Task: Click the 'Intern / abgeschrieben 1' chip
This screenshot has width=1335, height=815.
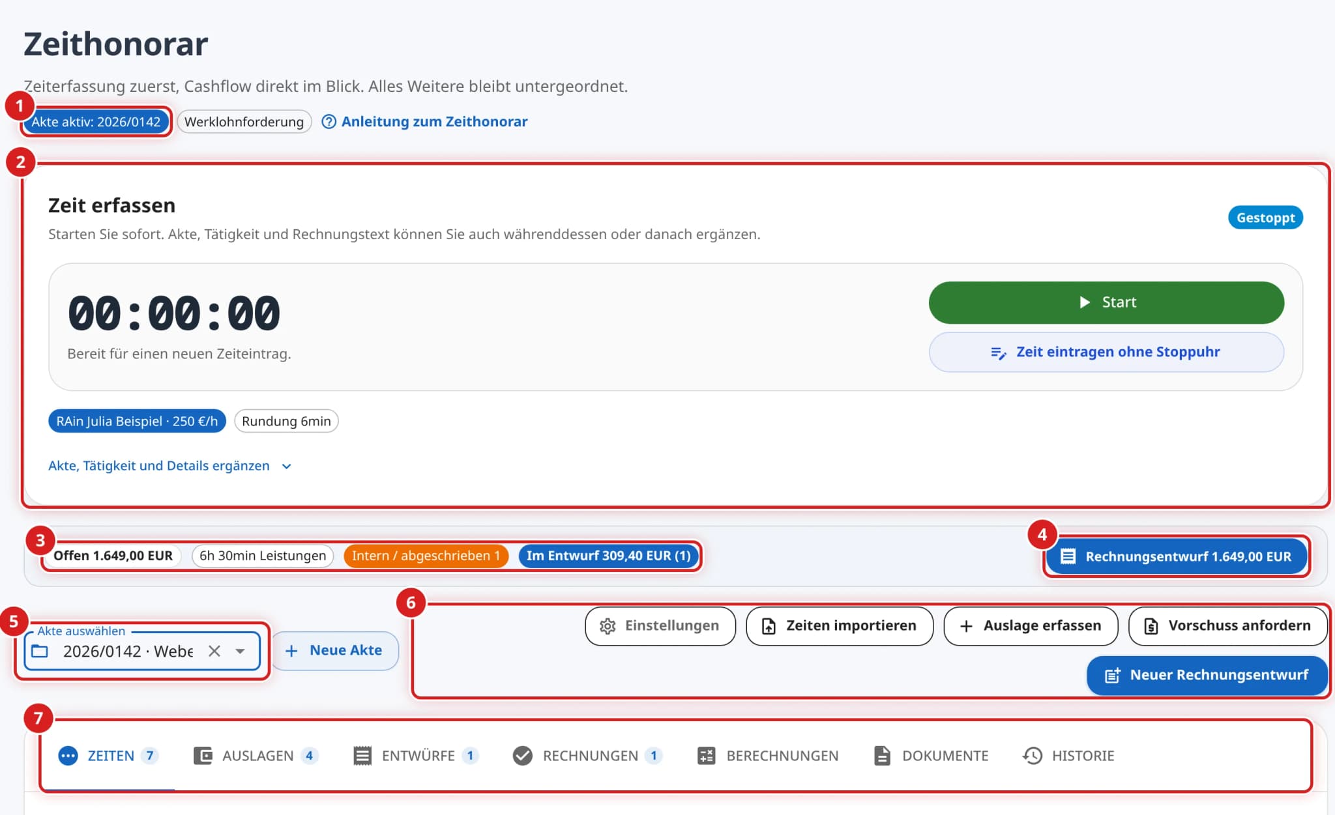Action: (426, 556)
